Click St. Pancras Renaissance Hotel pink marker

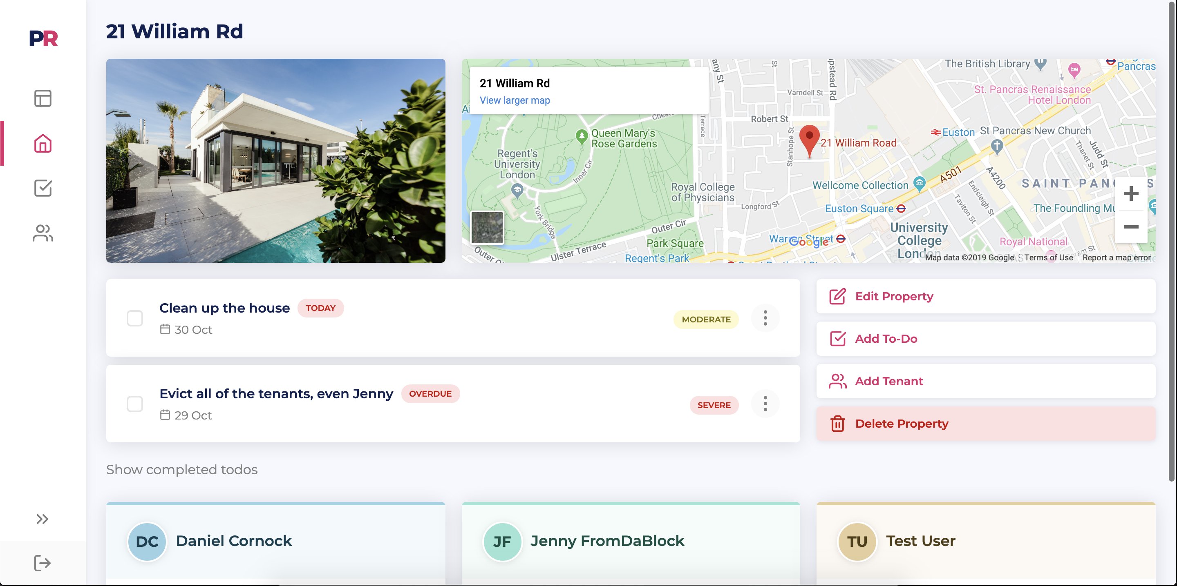coord(1074,70)
